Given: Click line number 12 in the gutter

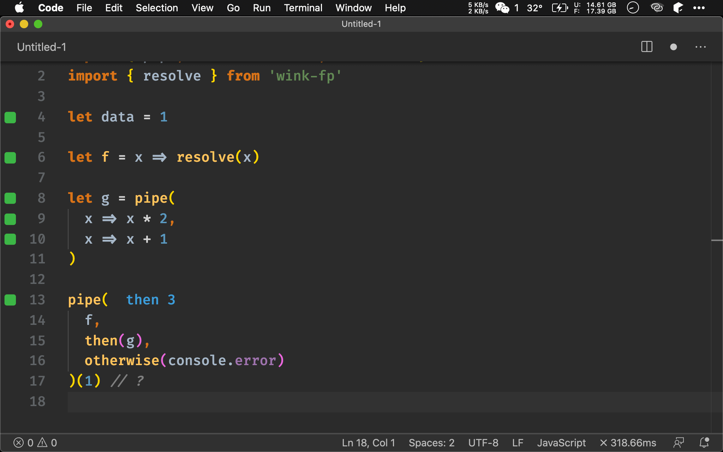Looking at the screenshot, I should pyautogui.click(x=37, y=279).
